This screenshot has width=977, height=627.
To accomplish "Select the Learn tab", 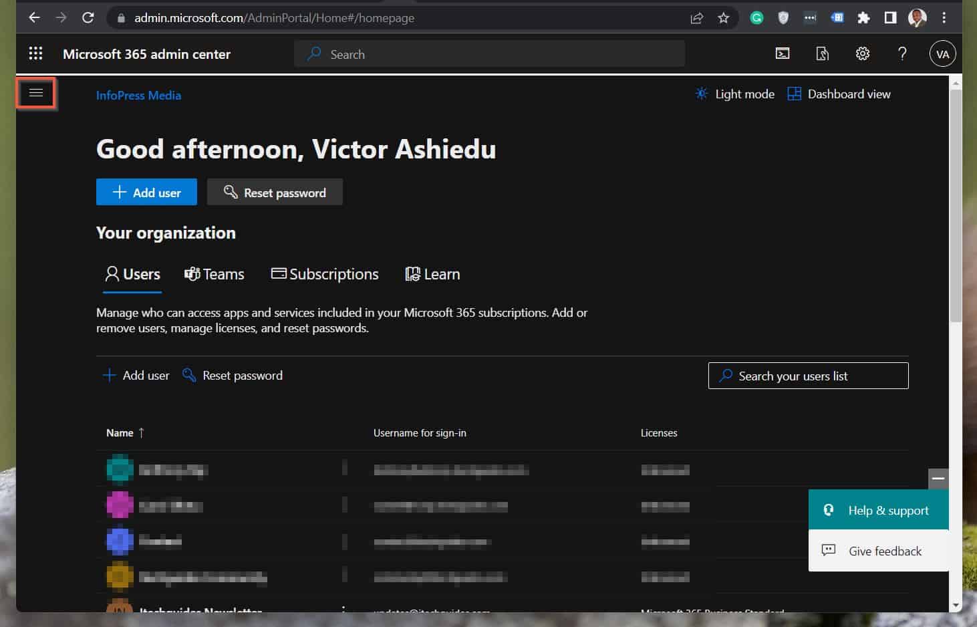I will (432, 274).
